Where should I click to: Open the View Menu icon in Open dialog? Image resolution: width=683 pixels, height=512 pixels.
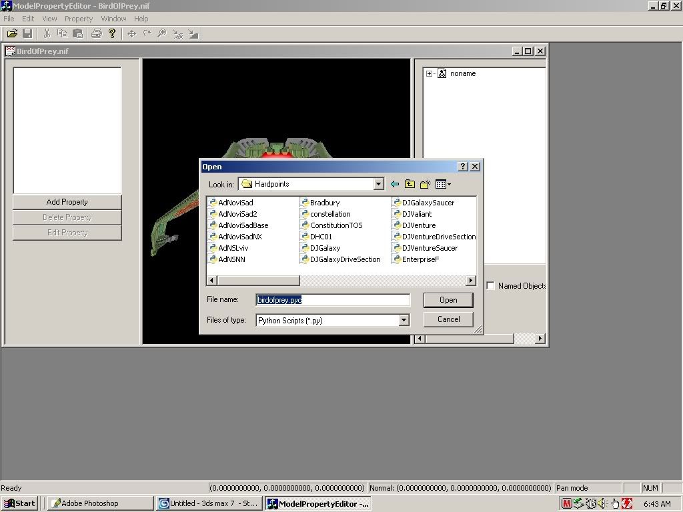[x=443, y=184]
